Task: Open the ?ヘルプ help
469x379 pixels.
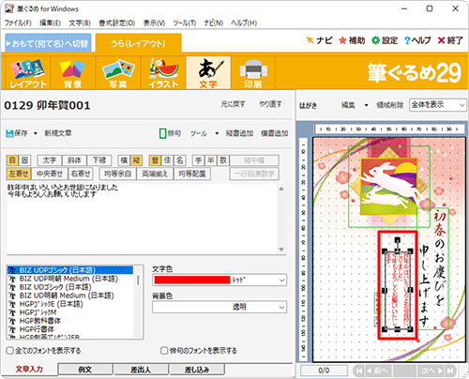Action: click(x=417, y=40)
